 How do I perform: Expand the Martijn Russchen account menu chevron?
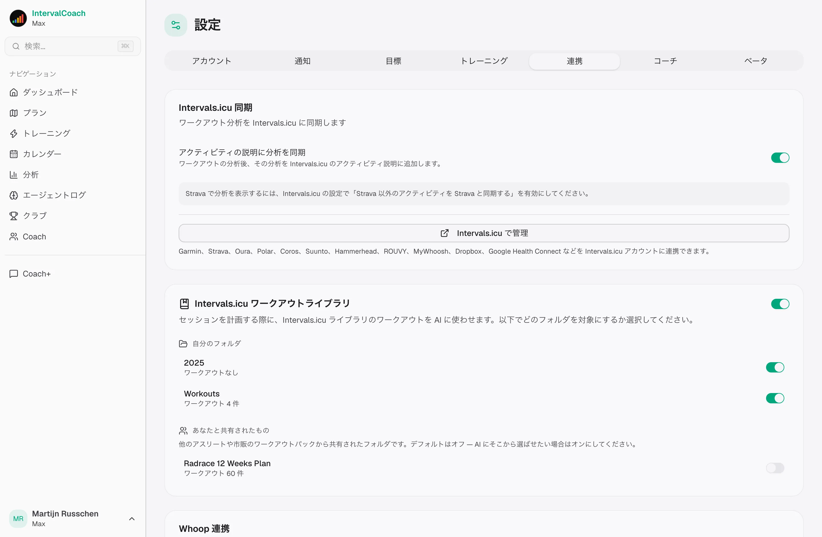[132, 519]
